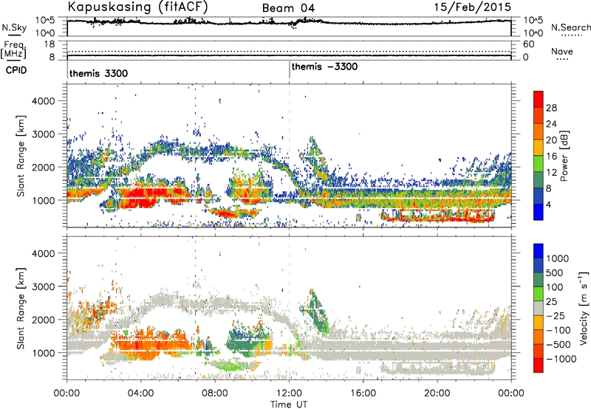Pick the light green 12–16 dB power swatch
The height and width of the screenshot is (409, 591).
point(539,164)
